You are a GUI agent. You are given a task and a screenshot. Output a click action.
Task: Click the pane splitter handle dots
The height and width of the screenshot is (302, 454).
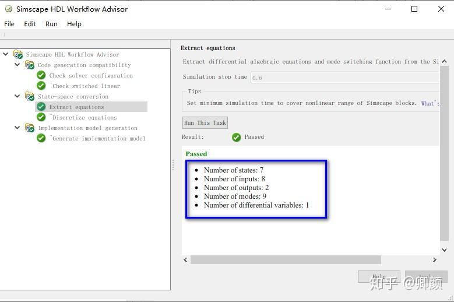point(173,165)
